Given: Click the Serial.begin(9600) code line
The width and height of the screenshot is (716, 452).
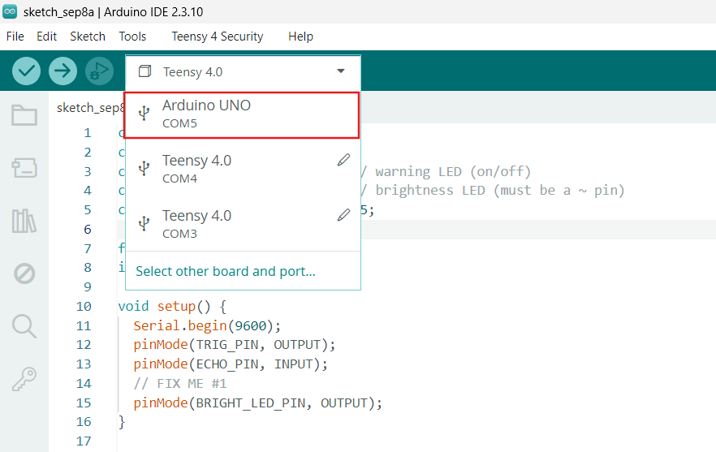Looking at the screenshot, I should pyautogui.click(x=207, y=325).
